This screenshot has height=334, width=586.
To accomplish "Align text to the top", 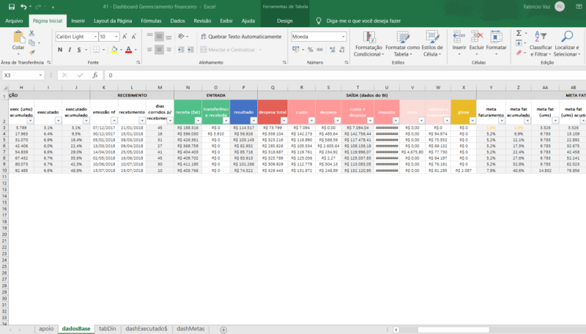I will [x=149, y=36].
